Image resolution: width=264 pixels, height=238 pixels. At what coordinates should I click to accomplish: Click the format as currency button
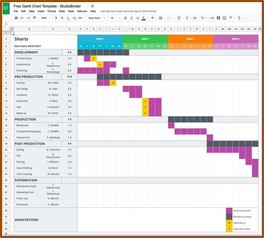[x=56, y=18]
